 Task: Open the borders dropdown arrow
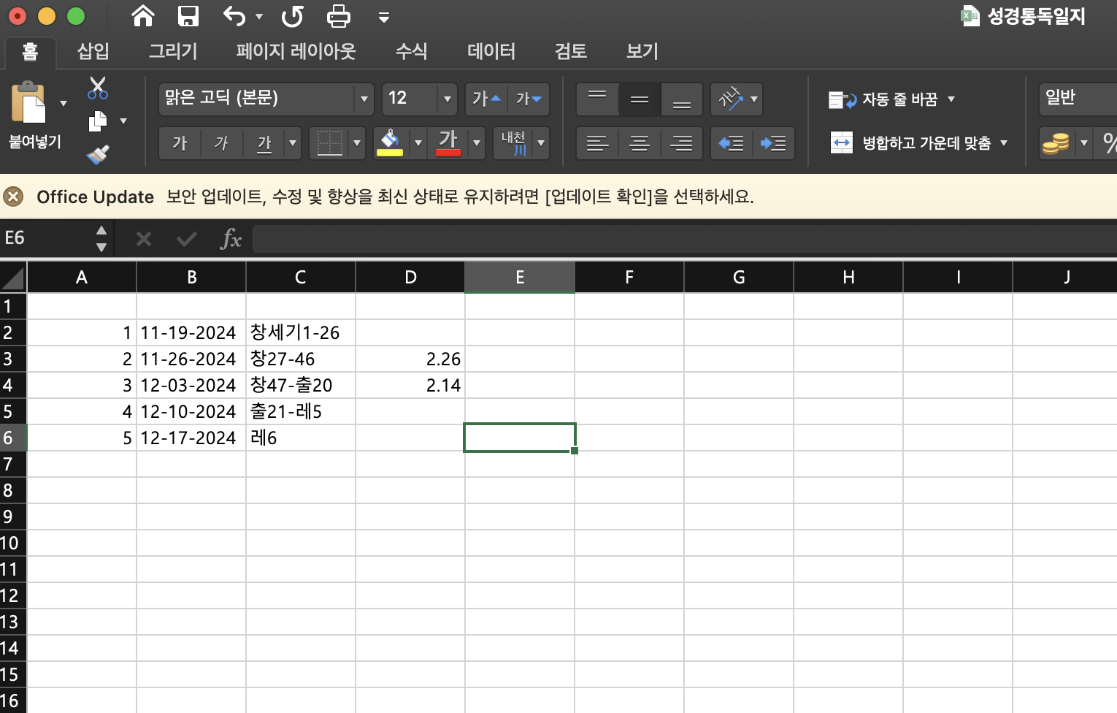[x=356, y=142]
